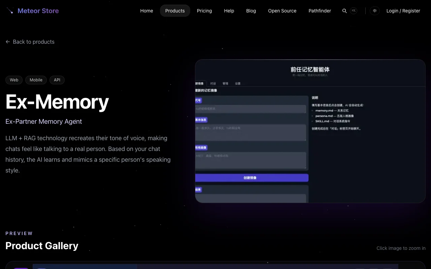Viewport: 431px width, 269px height.
Task: Open the Pathfinder nav link
Action: click(x=320, y=11)
